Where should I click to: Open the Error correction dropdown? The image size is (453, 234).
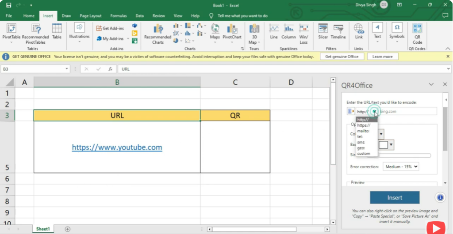click(x=401, y=167)
